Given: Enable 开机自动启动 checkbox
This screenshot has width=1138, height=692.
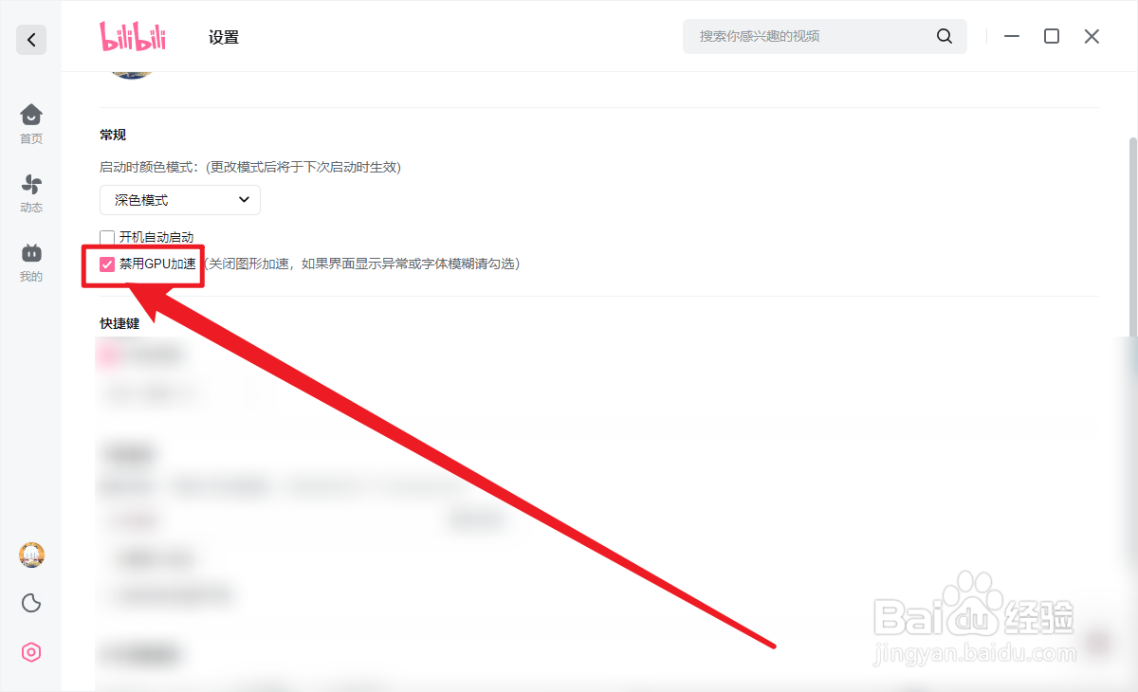Looking at the screenshot, I should 107,237.
